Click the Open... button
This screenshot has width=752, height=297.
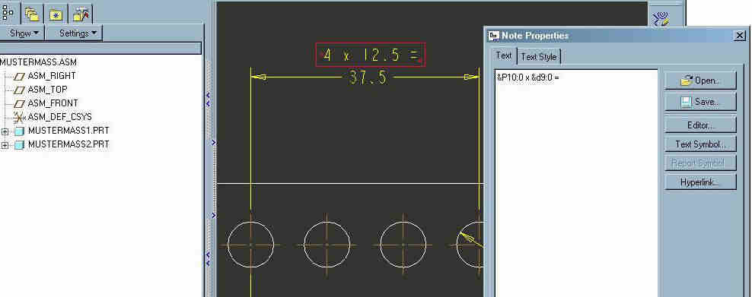(x=700, y=81)
